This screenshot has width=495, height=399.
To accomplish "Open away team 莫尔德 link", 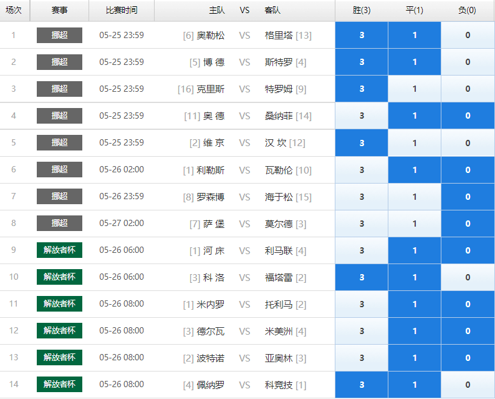I will [x=279, y=224].
